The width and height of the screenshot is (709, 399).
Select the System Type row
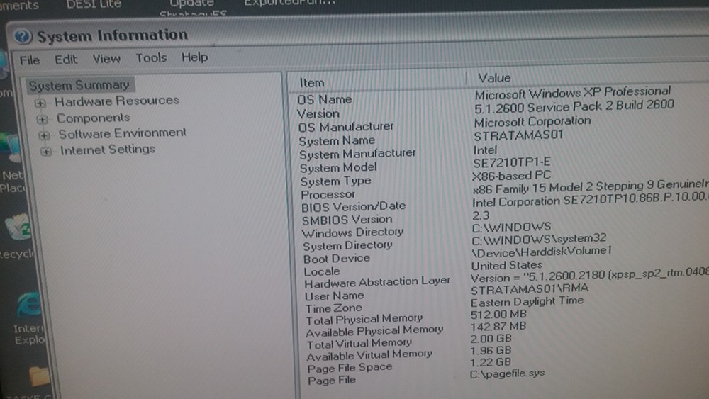(335, 181)
